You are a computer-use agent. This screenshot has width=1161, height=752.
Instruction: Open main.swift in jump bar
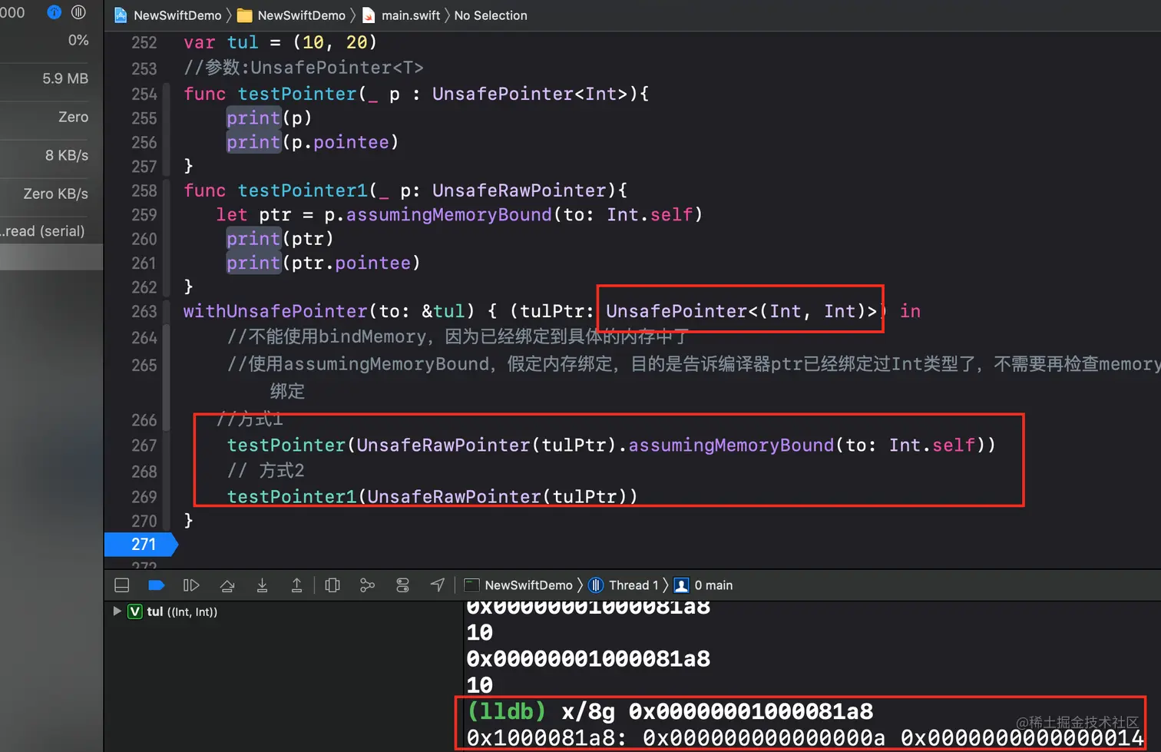click(402, 15)
